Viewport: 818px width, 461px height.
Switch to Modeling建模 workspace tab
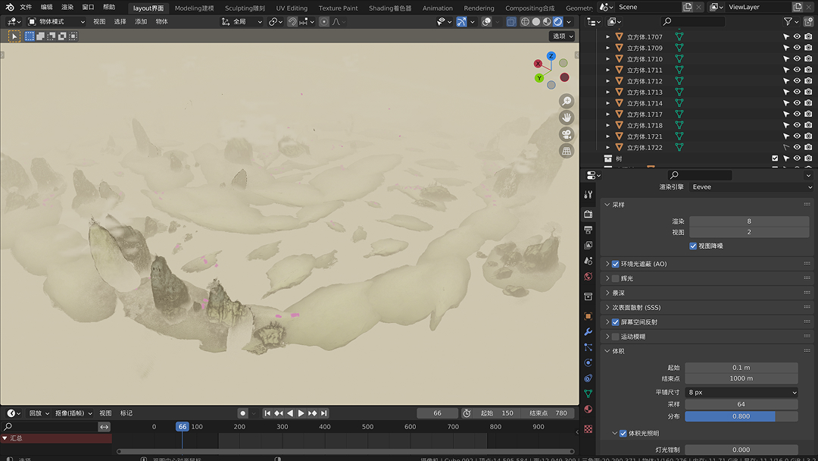(x=194, y=8)
